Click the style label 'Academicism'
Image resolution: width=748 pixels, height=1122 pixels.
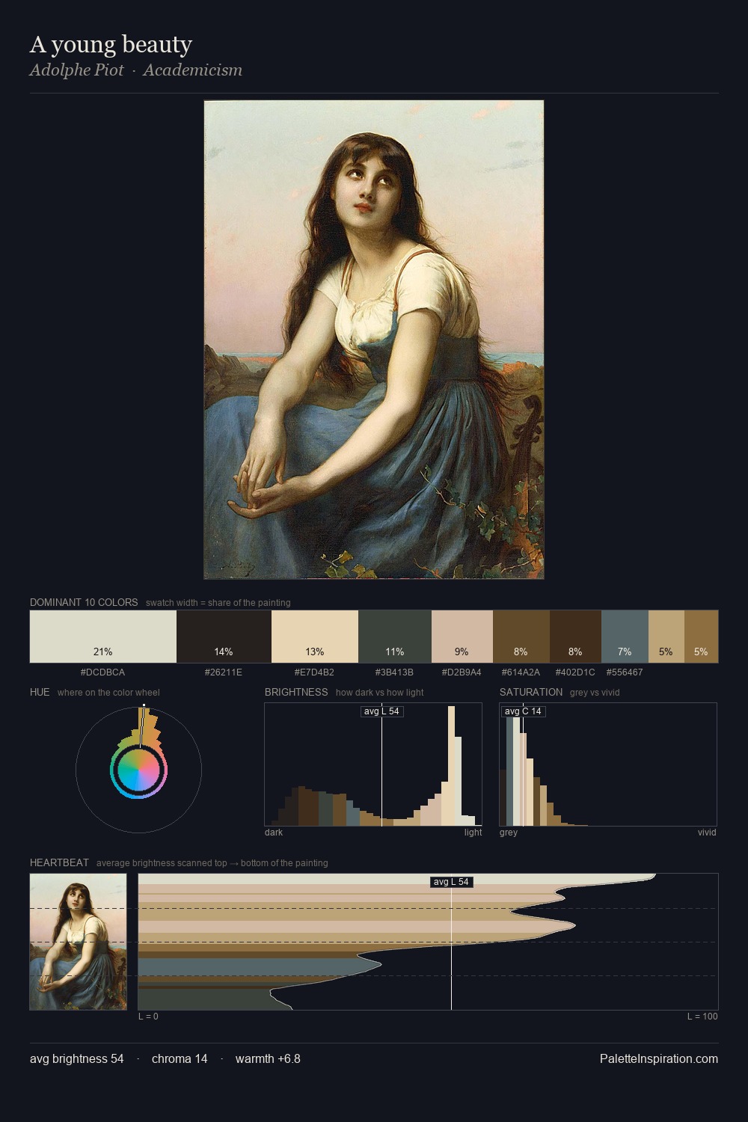192,70
